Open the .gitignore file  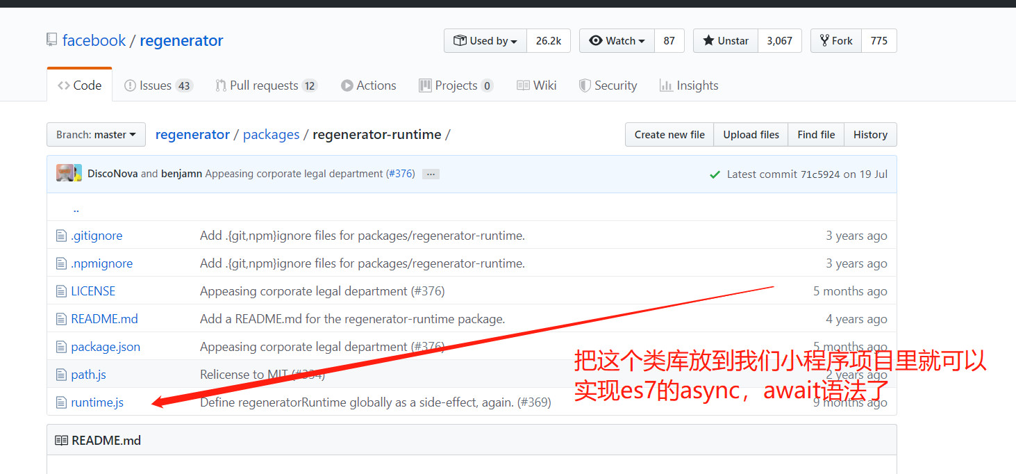pos(97,236)
